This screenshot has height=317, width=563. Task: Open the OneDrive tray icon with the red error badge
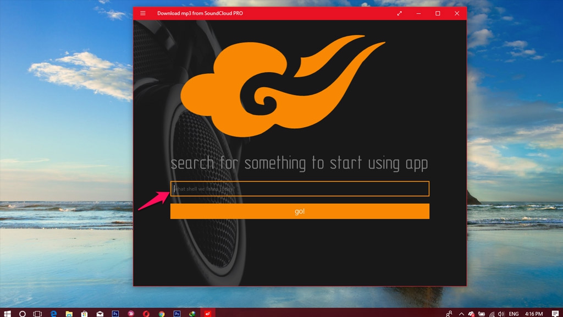tap(471, 314)
